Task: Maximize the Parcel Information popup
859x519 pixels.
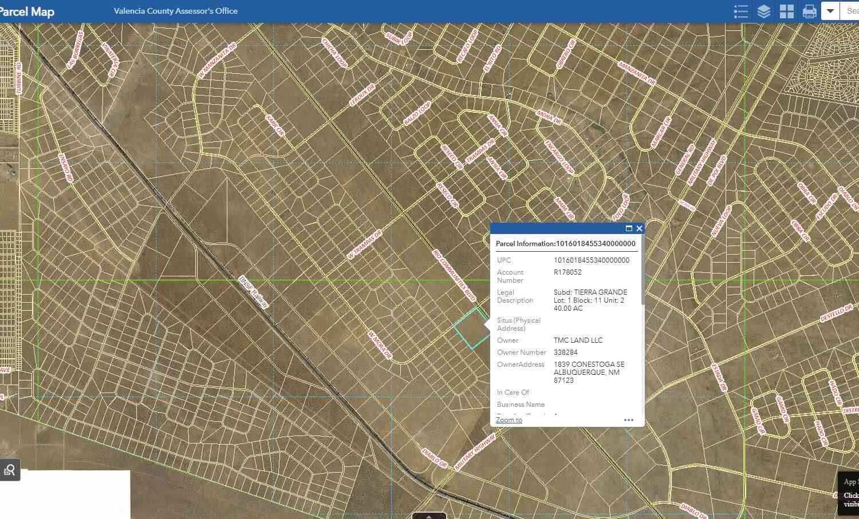Action: coord(629,228)
